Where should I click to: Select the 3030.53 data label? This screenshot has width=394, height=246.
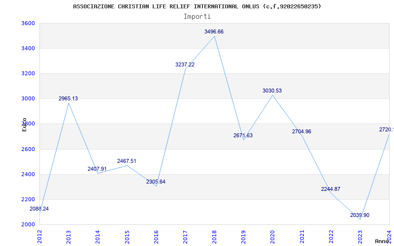(272, 91)
